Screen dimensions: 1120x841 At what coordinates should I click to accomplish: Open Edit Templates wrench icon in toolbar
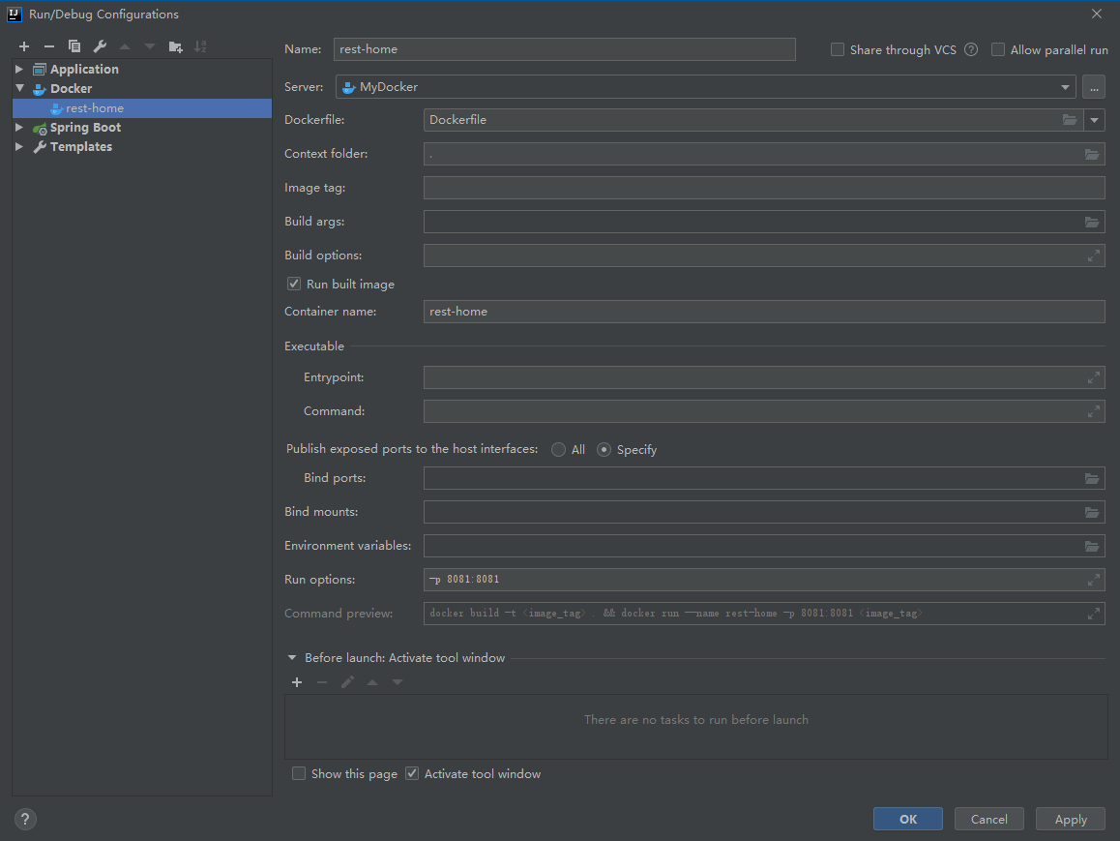click(100, 46)
